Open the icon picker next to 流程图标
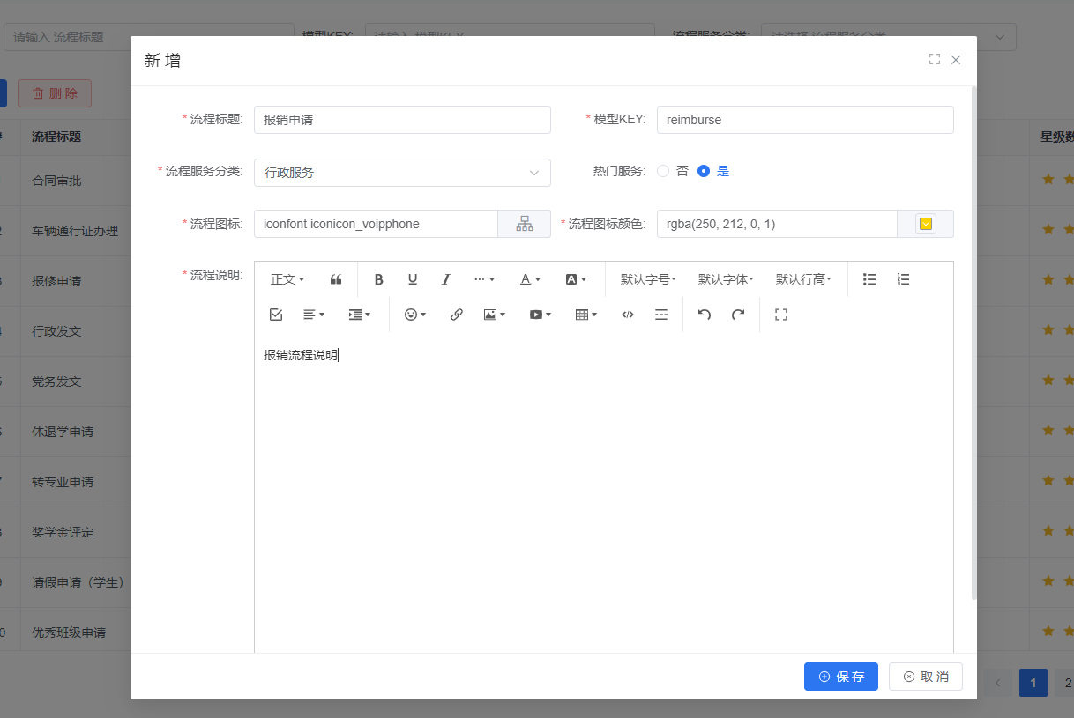 tap(525, 224)
